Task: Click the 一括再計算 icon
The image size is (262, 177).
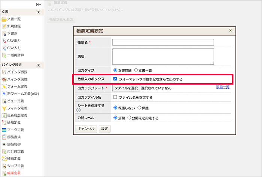Action: pyautogui.click(x=4, y=55)
